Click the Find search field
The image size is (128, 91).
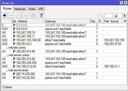[105, 16]
